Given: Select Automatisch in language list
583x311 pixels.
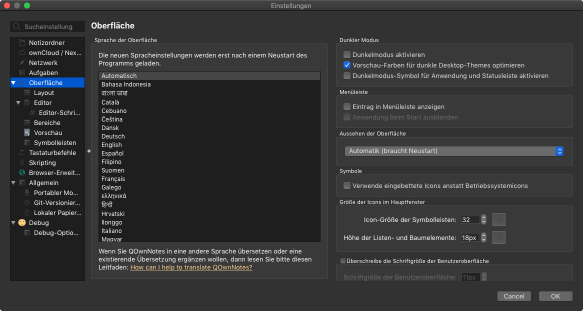Looking at the screenshot, I should (x=209, y=76).
